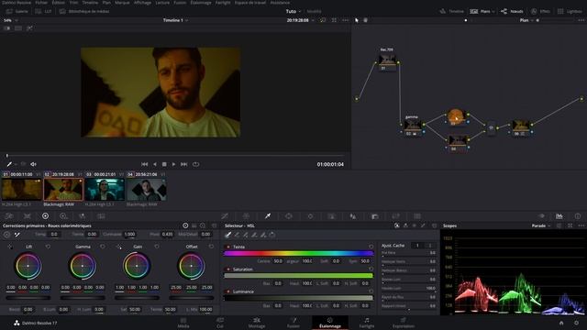The image size is (587, 330).
Task: Select the arrow pointer tool in node editor
Action: (357, 20)
